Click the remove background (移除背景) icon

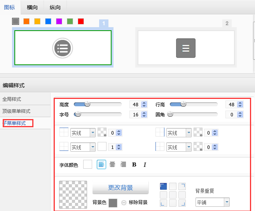pos(124,202)
